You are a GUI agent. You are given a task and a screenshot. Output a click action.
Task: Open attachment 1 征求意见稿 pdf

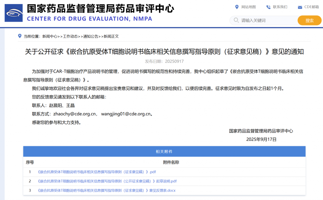[x=96, y=172]
